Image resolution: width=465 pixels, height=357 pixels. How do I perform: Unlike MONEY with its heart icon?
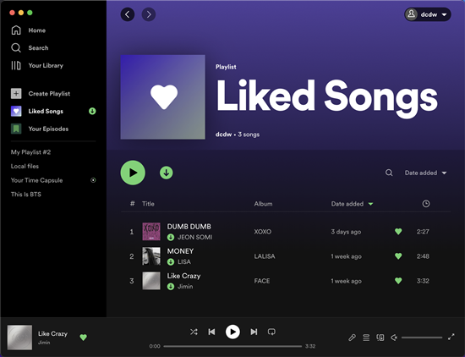[398, 255]
